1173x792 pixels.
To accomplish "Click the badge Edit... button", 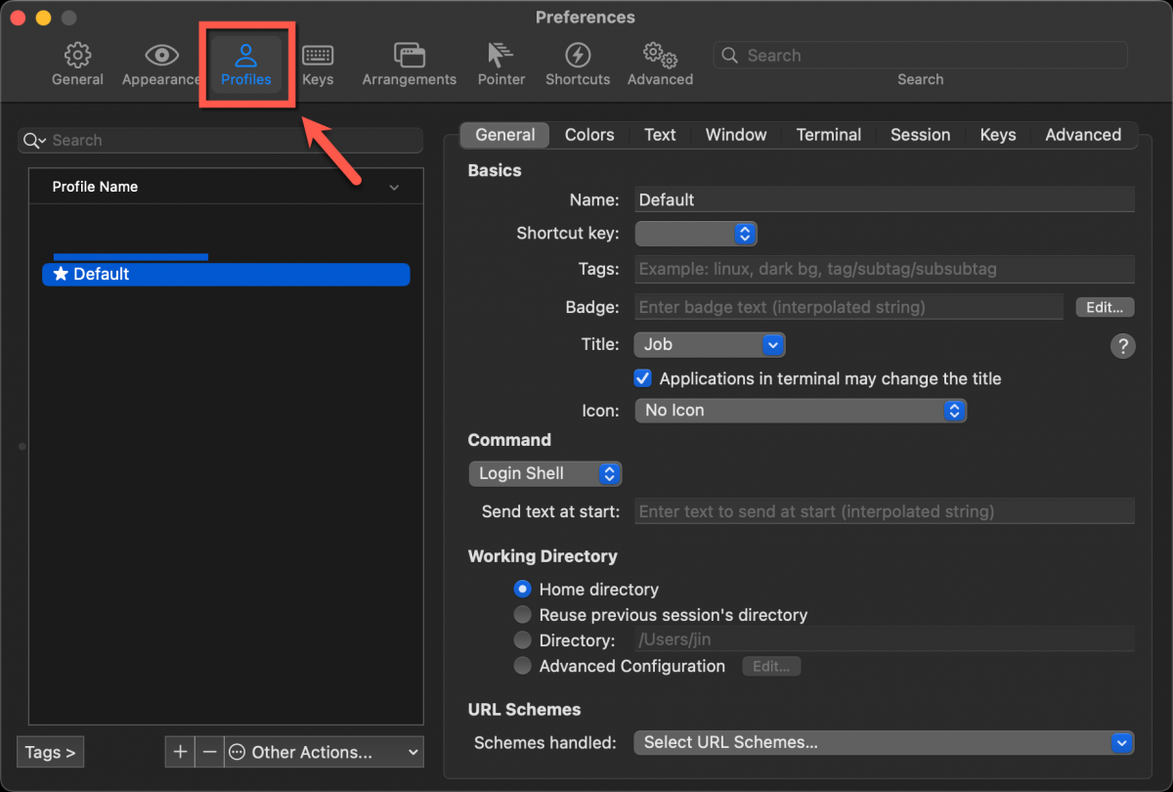I will click(x=1105, y=307).
